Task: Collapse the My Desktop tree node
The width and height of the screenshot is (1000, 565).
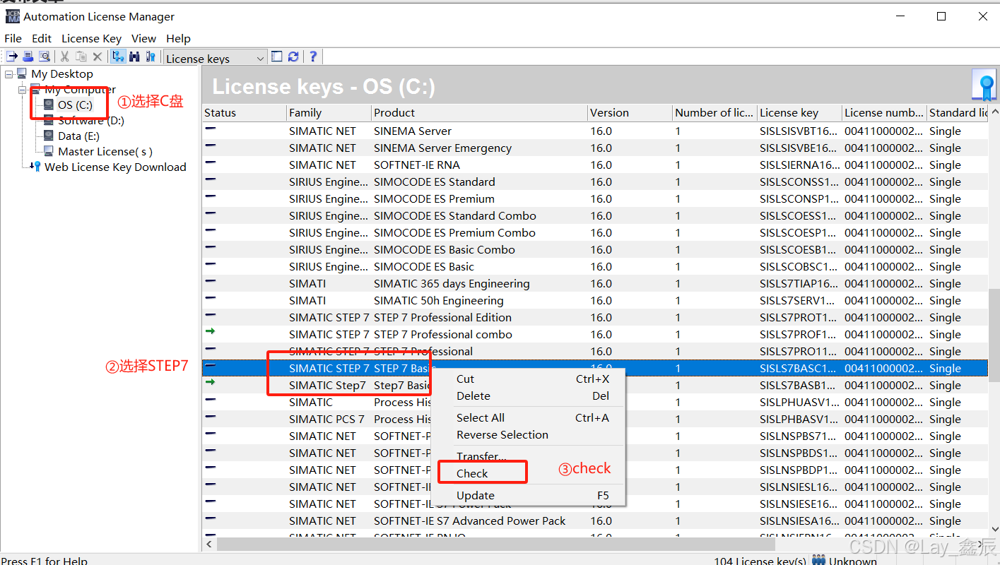Action: (x=8, y=74)
